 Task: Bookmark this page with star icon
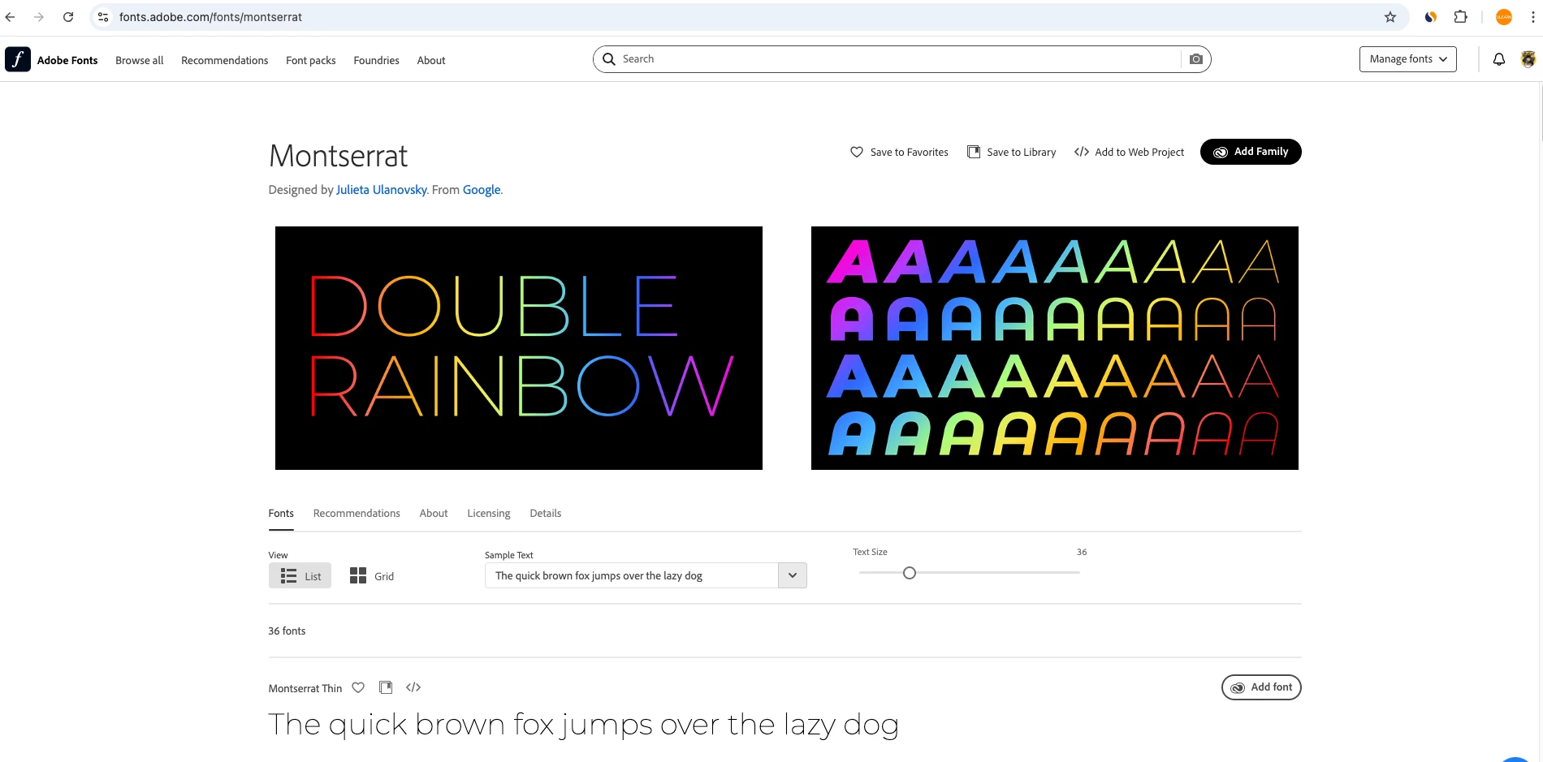1390,17
